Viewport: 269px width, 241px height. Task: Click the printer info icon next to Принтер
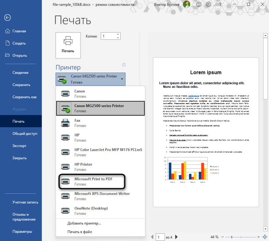point(124,65)
